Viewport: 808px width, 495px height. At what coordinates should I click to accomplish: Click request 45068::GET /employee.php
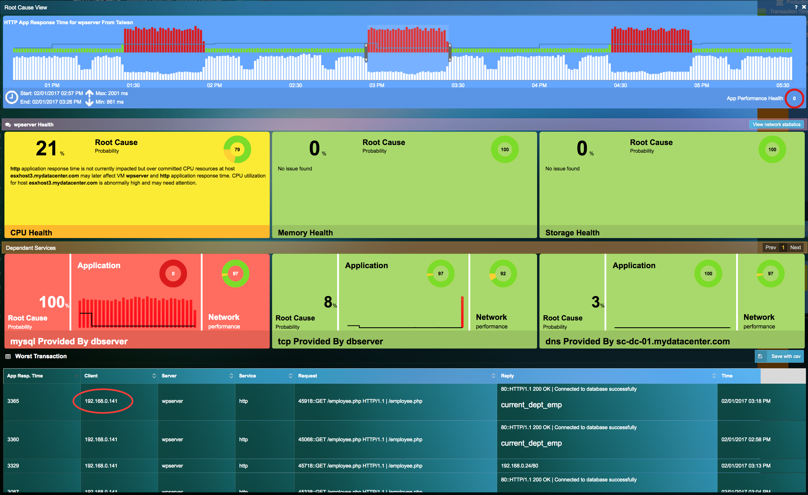tap(360, 439)
